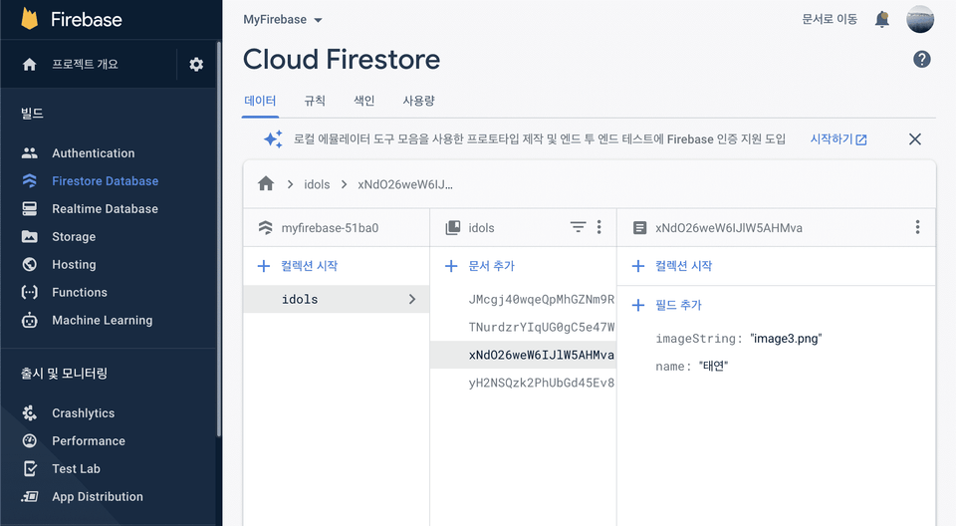Open MyFirebase project dropdown
Screen dimensions: 956x526
coord(283,20)
